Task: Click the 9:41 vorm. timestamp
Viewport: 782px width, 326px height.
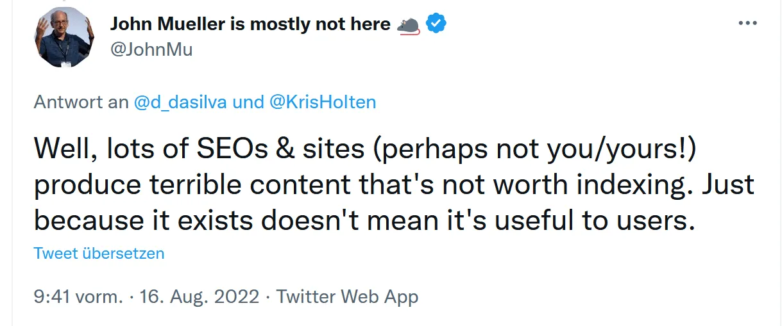Action: (78, 297)
